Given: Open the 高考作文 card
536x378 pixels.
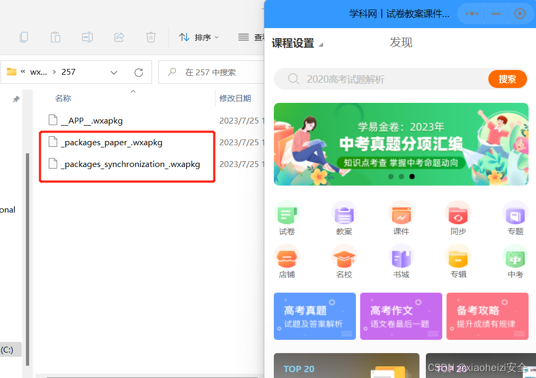Looking at the screenshot, I should (401, 316).
